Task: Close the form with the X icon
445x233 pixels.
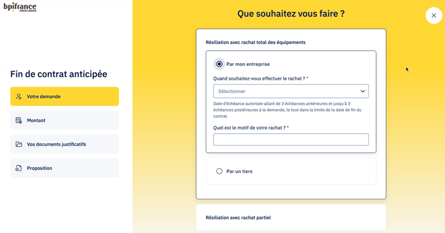Action: [x=434, y=16]
